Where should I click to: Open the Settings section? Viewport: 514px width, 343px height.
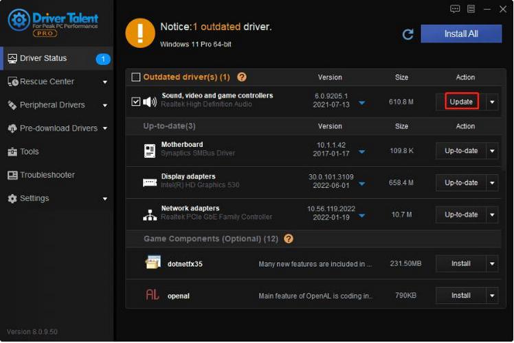point(57,198)
